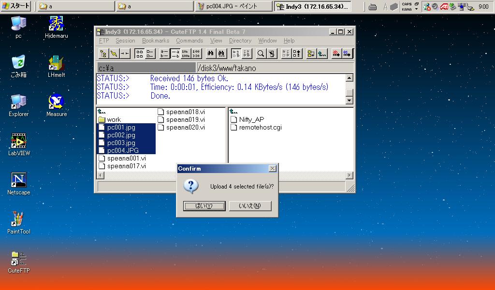Select the work folder in local pane

tap(114, 119)
